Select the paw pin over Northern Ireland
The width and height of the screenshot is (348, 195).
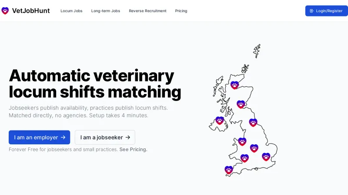pyautogui.click(x=220, y=120)
